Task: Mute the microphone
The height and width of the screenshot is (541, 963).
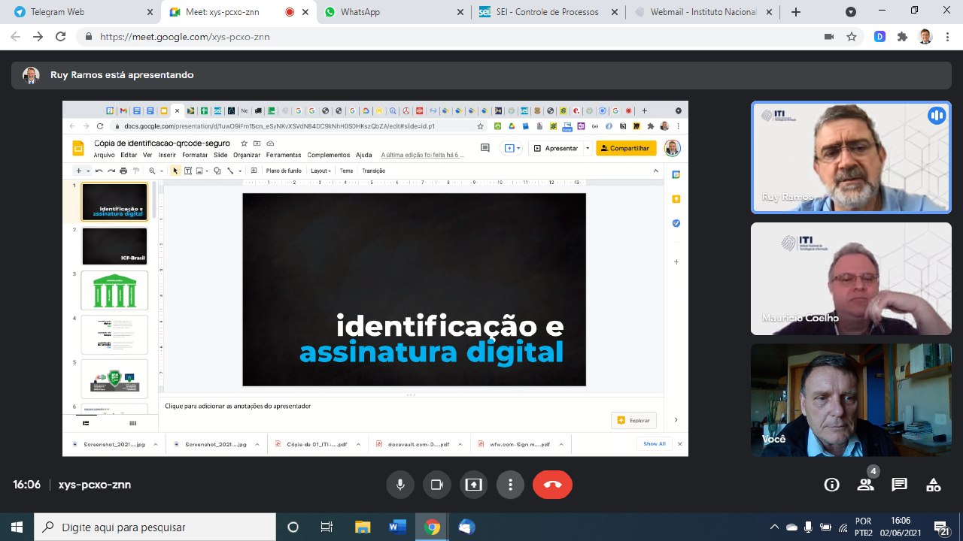Action: click(400, 485)
